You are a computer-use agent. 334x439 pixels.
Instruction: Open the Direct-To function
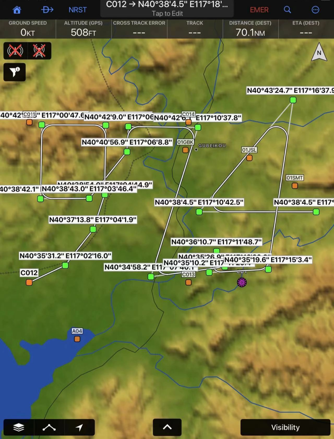tap(47, 10)
